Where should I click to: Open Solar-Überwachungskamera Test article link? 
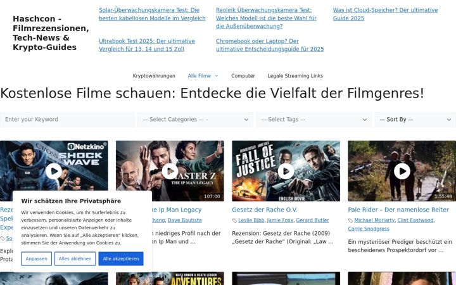tap(152, 14)
